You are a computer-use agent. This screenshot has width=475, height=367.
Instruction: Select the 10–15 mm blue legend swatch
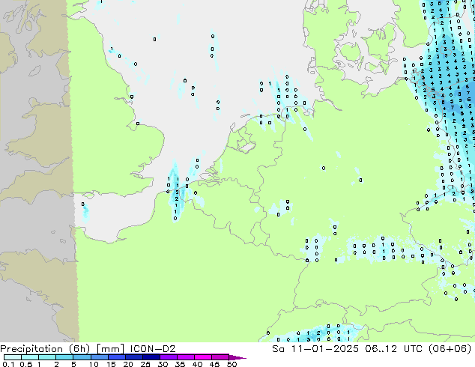coord(99,357)
